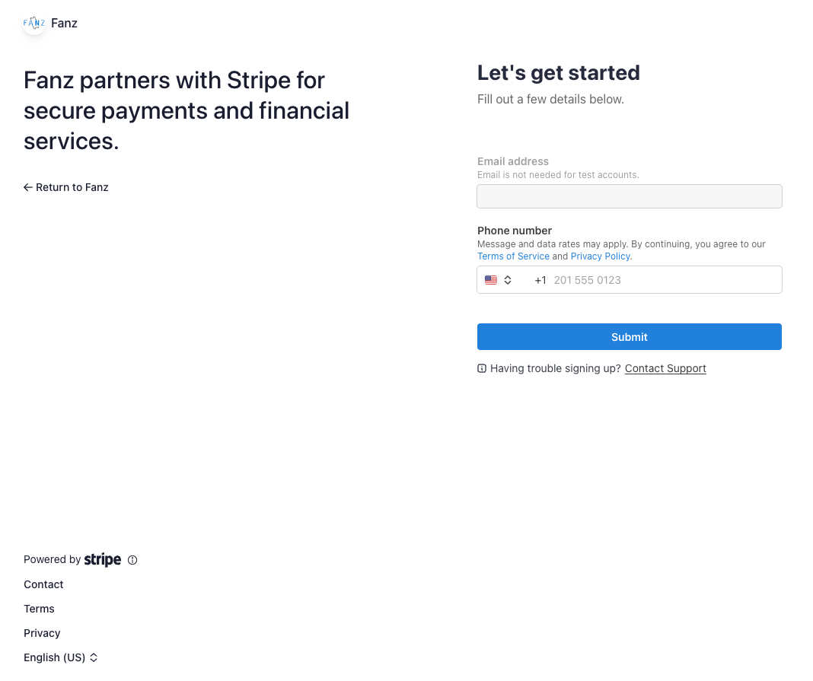Click the info icon before 'Having trouble'

tap(482, 368)
